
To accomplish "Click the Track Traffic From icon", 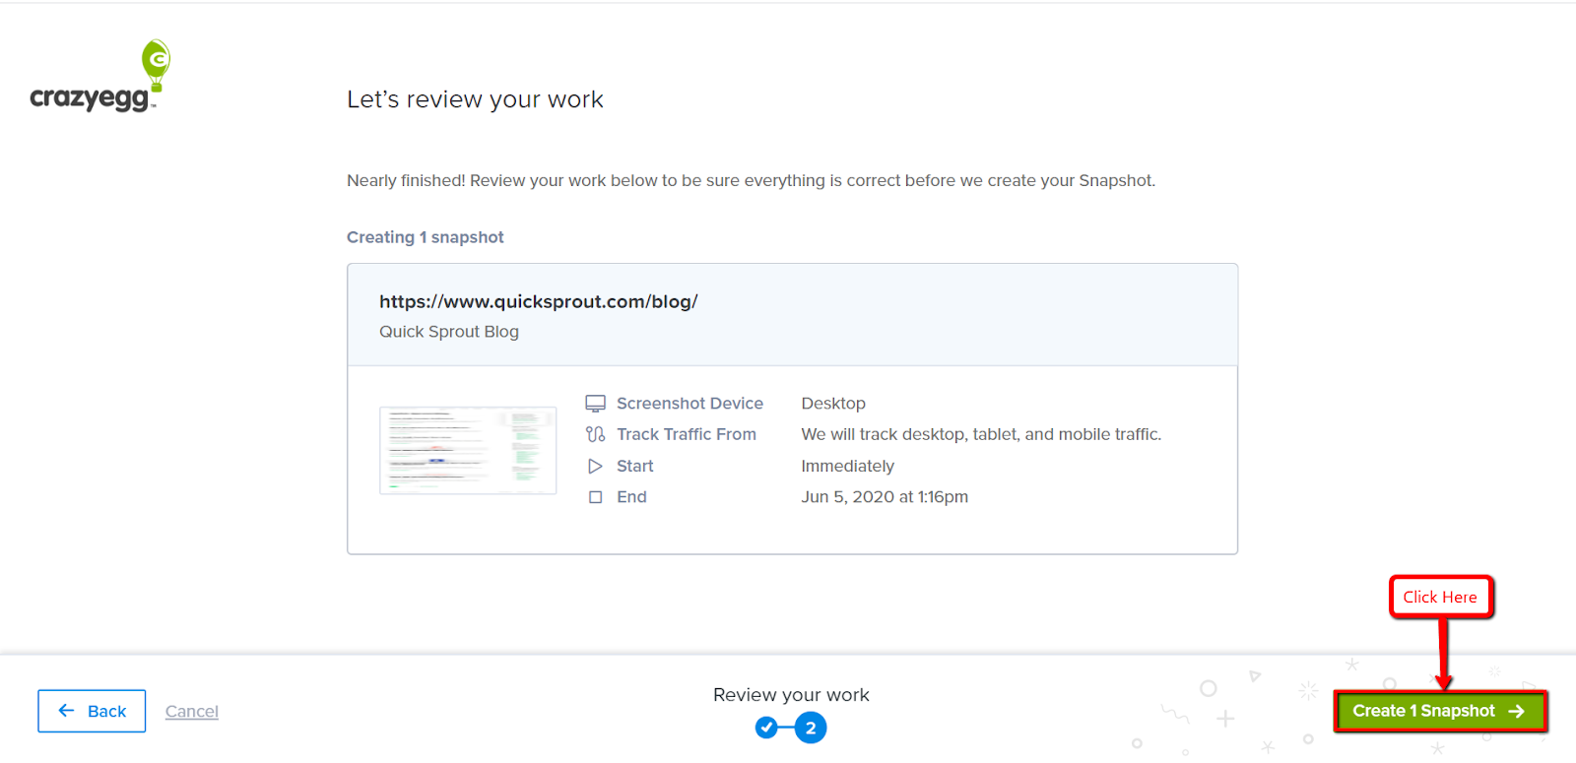I will pyautogui.click(x=595, y=434).
